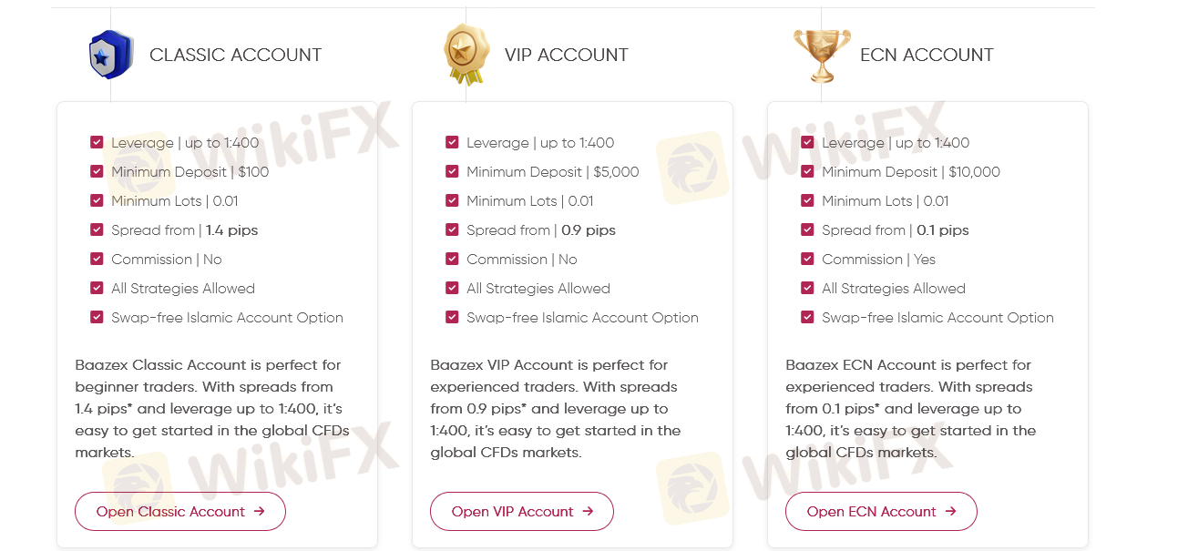The image size is (1178, 551).
Task: Click the blue shield Classic Account icon
Action: (111, 55)
